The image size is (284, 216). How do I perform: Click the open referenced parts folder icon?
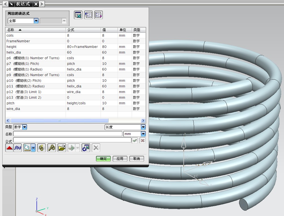pyautogui.click(x=62, y=148)
